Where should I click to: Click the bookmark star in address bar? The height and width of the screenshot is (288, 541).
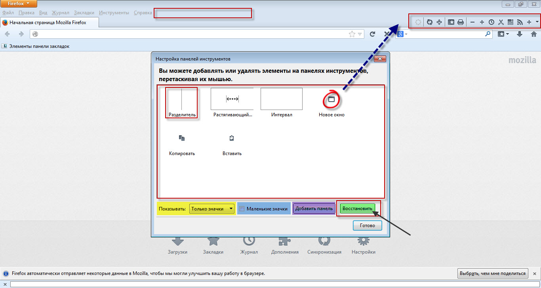[x=352, y=34]
